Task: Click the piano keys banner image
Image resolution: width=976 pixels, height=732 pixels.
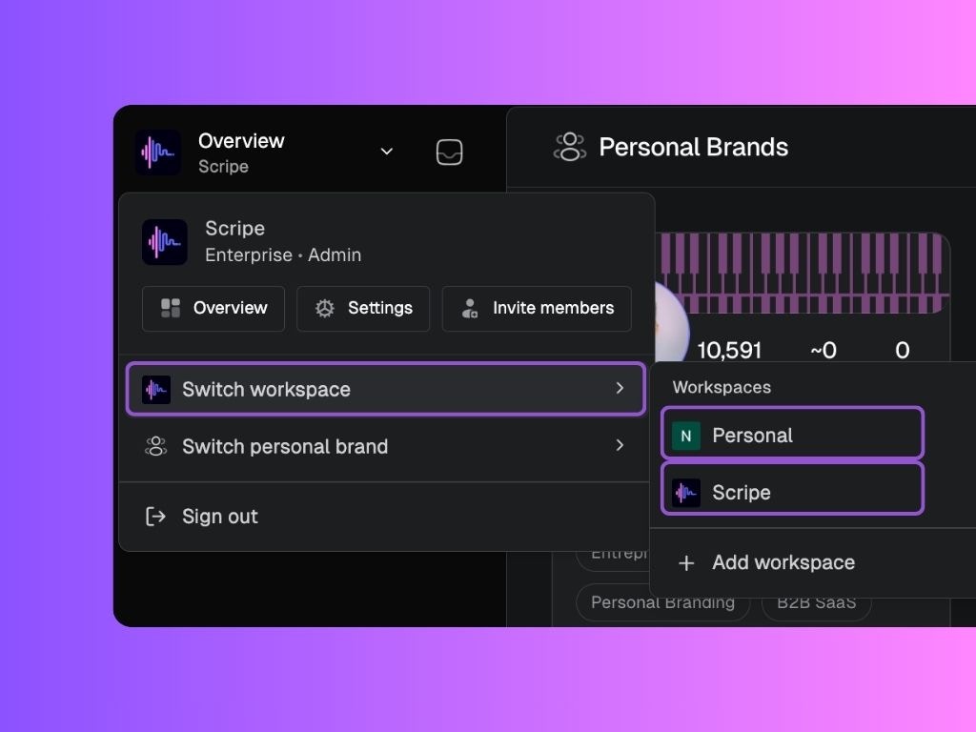Action: coord(802,273)
